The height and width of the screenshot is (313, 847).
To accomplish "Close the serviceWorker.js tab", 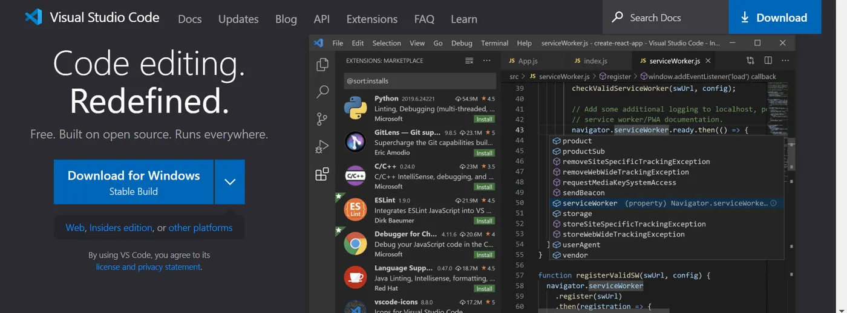I will pyautogui.click(x=708, y=60).
